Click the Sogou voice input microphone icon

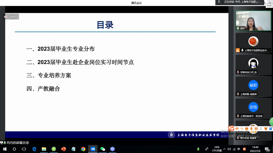(x=251, y=128)
